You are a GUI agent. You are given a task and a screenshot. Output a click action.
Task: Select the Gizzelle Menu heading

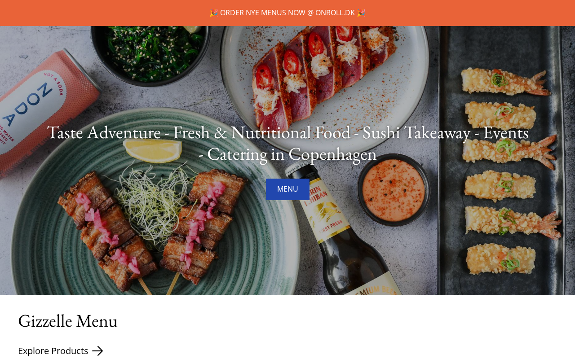coord(68,321)
